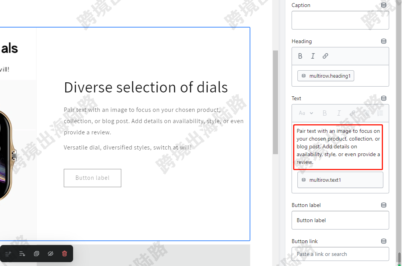Viewport: 402px width, 266px height.
Task: Select the Versatile dial paragraph in preview
Action: coord(128,148)
